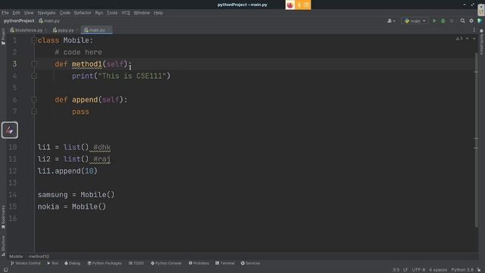The width and height of the screenshot is (485, 273).
Task: Open the user account icon dropdown
Action: pyautogui.click(x=391, y=20)
